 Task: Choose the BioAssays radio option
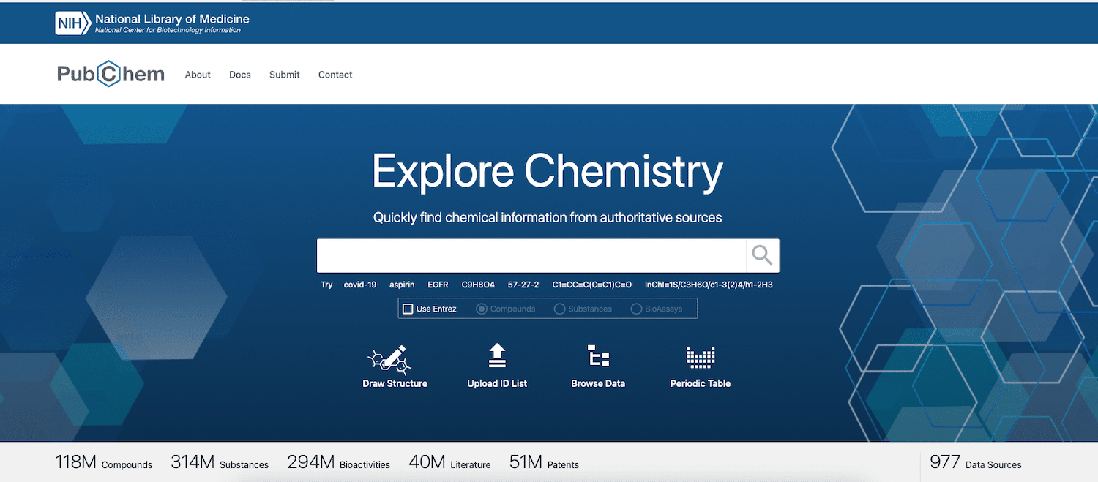click(x=636, y=309)
